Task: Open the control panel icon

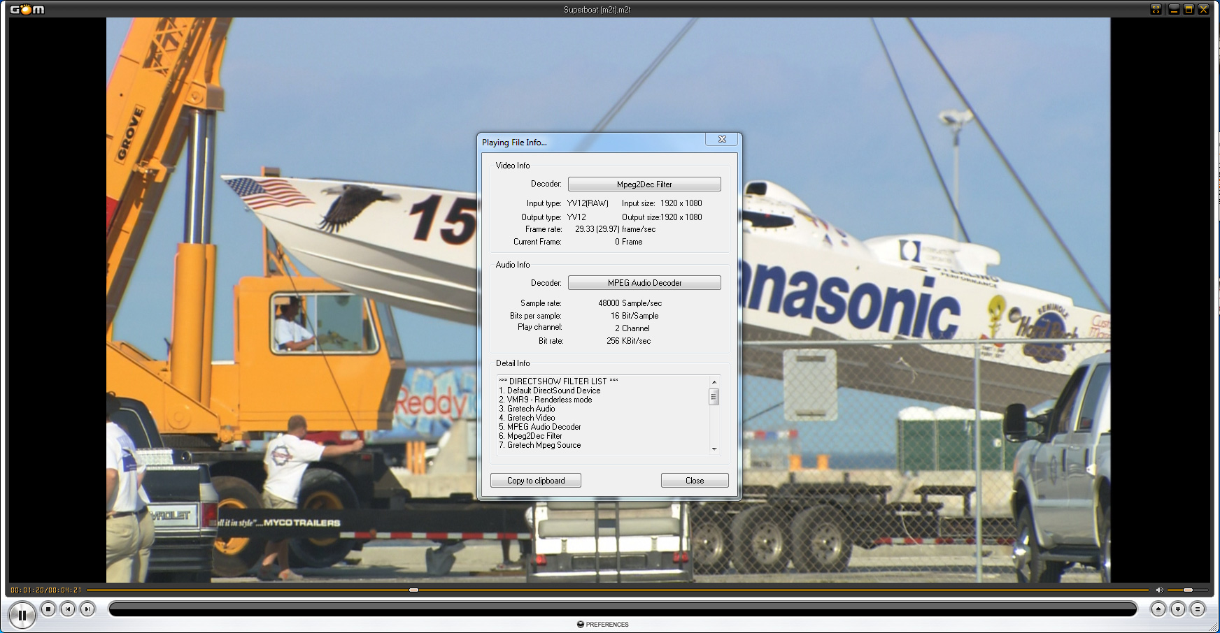Action: (x=1178, y=609)
